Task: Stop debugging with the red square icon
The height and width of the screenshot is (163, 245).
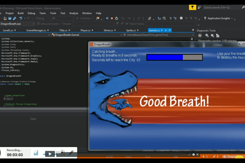Action: [112, 18]
